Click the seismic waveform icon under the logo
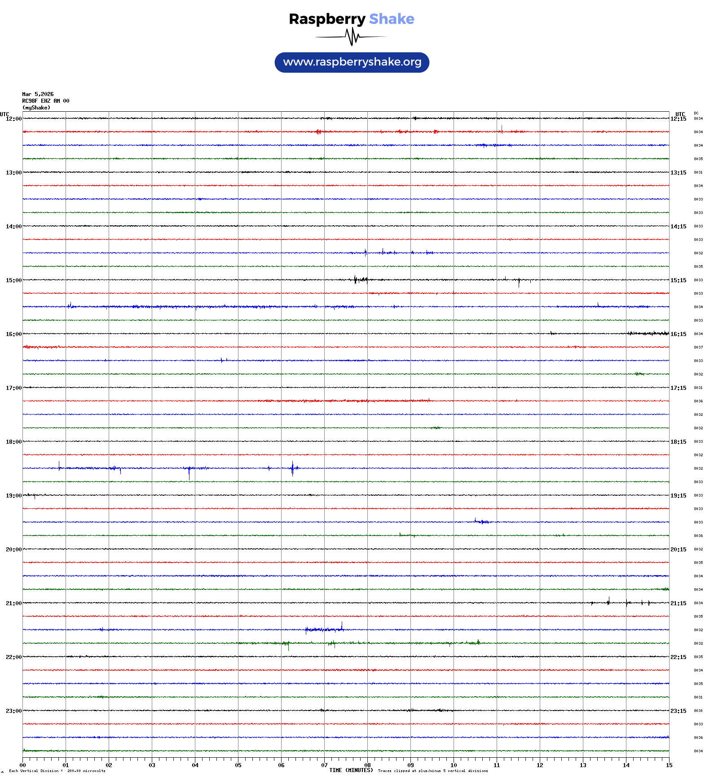The width and height of the screenshot is (705, 777). pyautogui.click(x=352, y=37)
